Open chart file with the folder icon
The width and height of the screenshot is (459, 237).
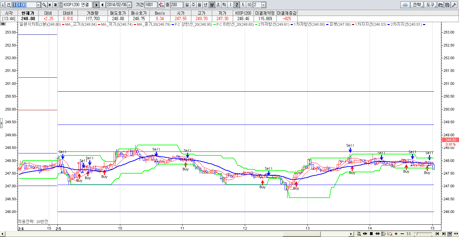pyautogui.click(x=440, y=5)
